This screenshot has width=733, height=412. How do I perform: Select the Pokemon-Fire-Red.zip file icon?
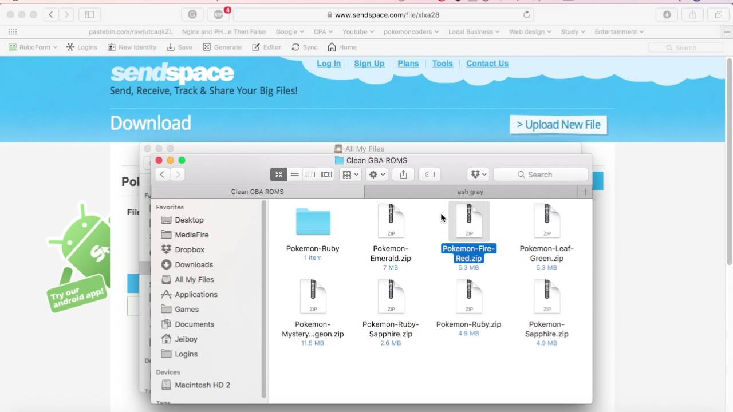click(x=469, y=221)
